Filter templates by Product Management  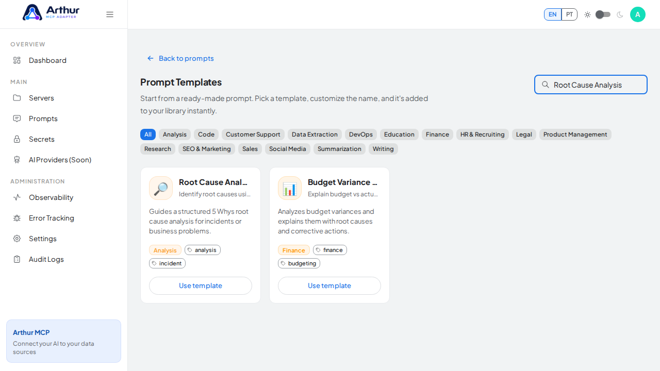pos(575,134)
